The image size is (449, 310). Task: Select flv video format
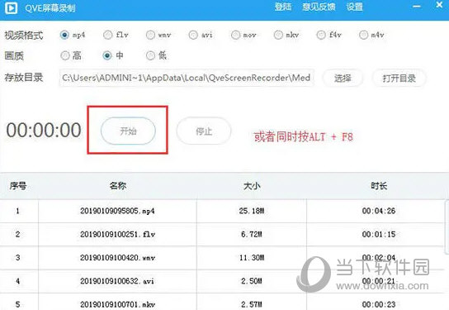[x=107, y=35]
